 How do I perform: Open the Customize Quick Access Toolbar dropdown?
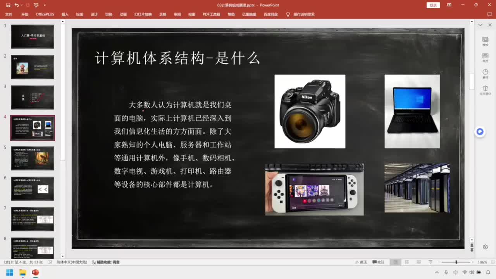[x=45, y=5]
